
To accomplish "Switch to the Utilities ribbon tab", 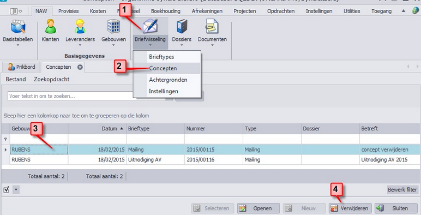I will [352, 11].
